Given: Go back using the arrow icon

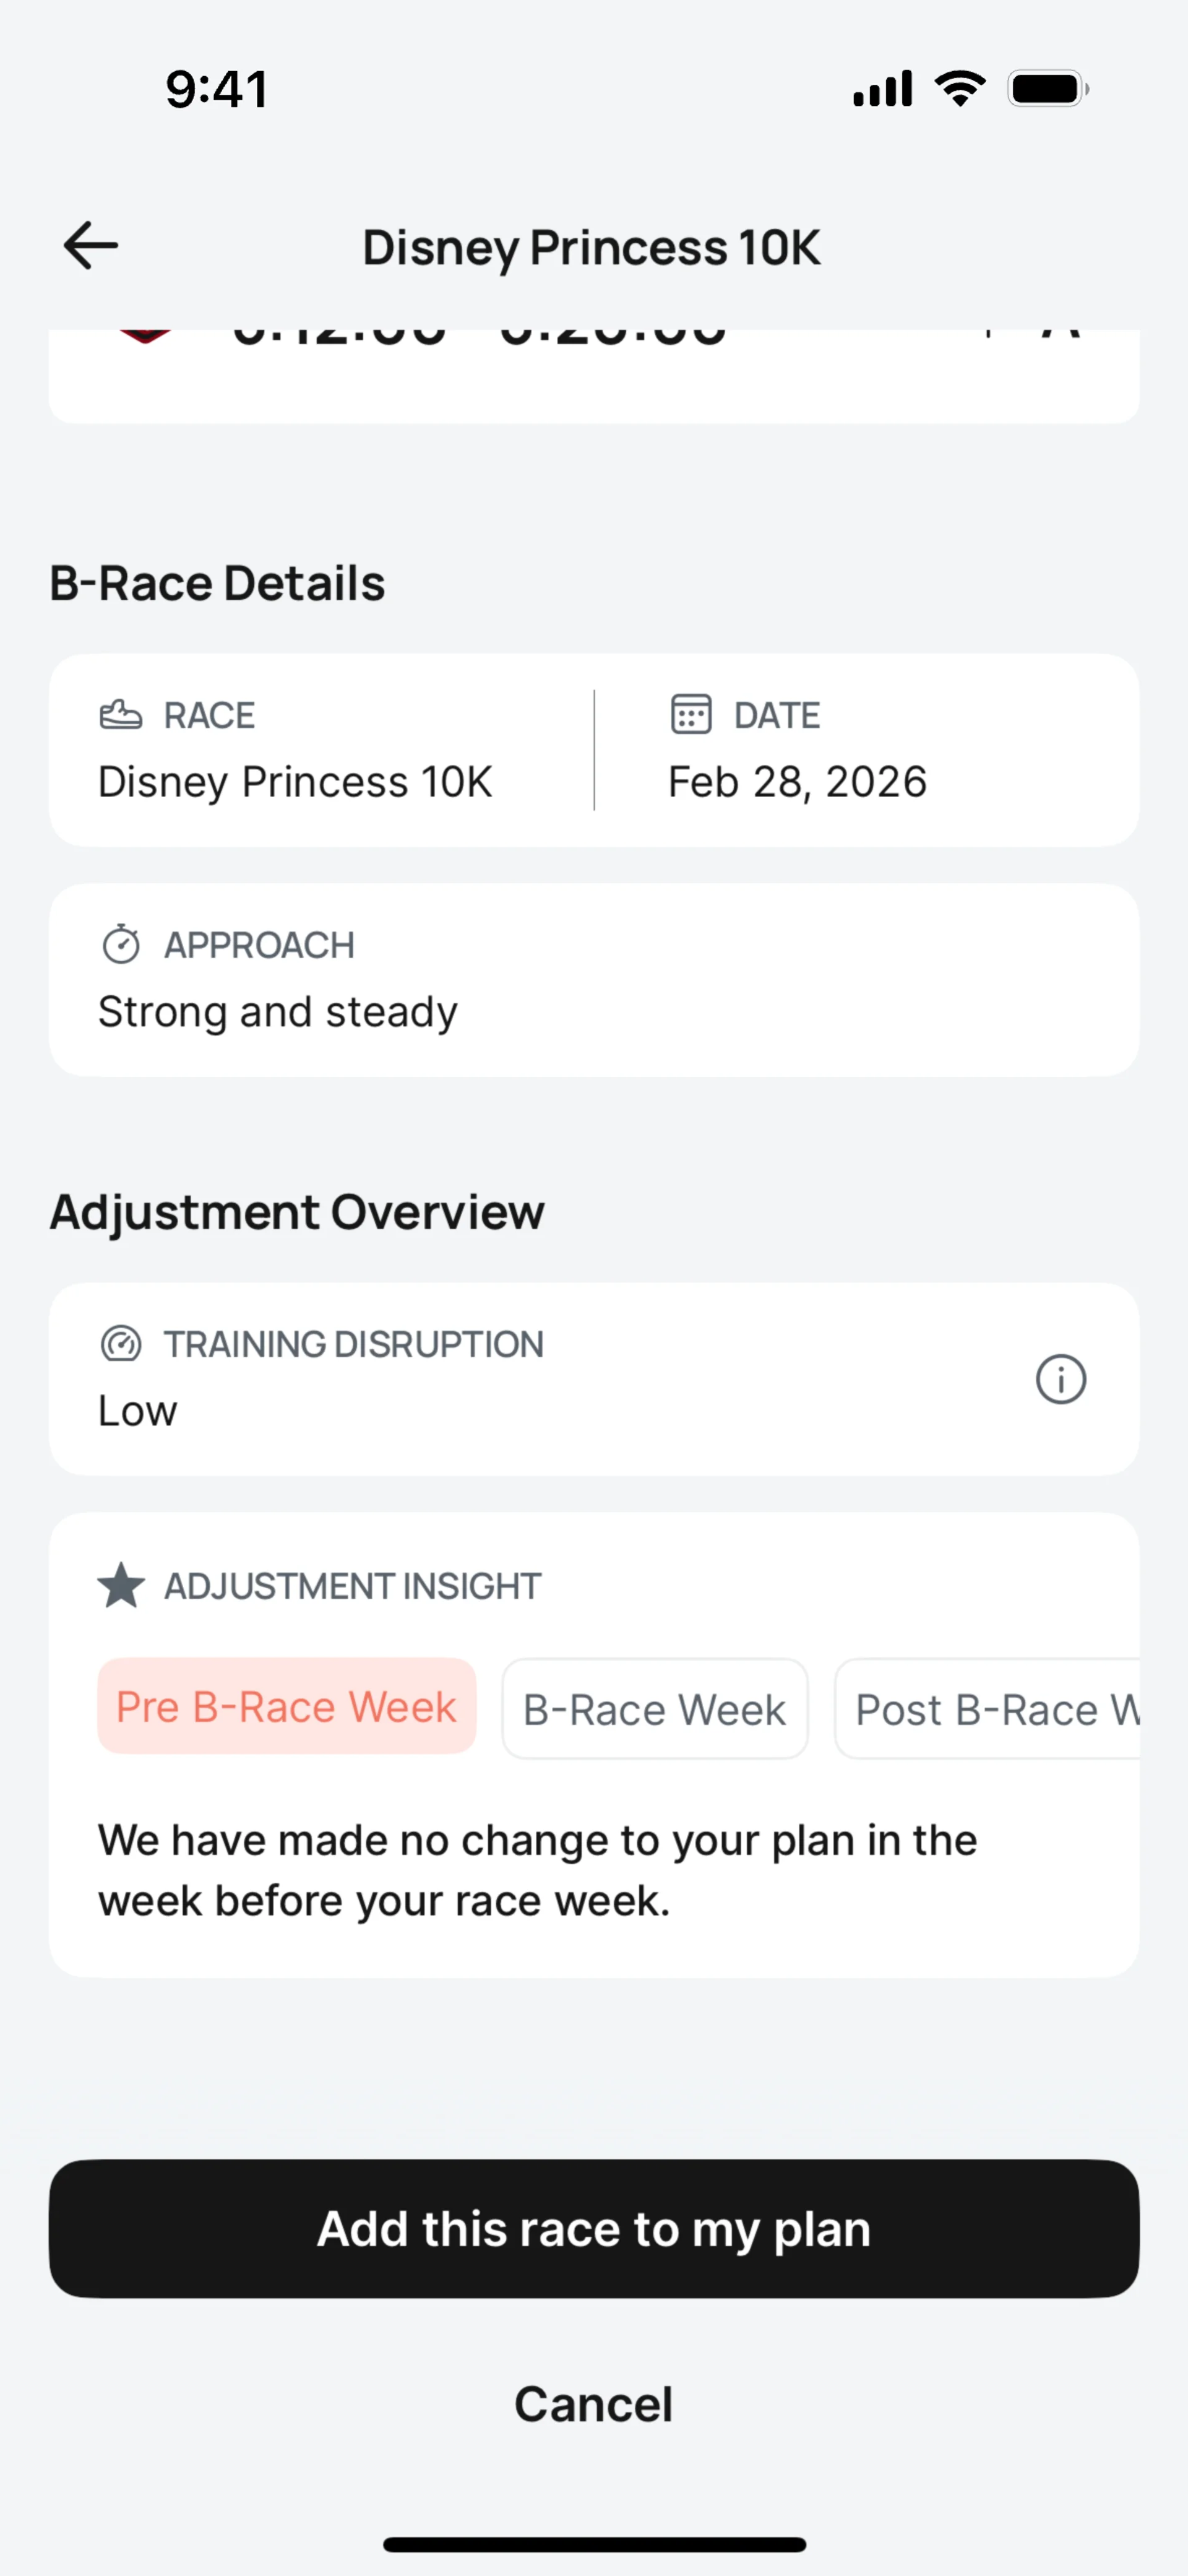Looking at the screenshot, I should 90,246.
